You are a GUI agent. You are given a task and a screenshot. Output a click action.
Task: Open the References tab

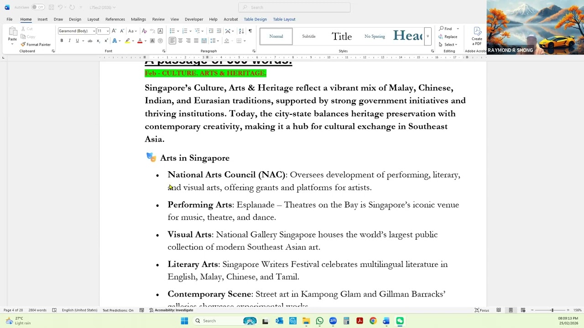[x=115, y=19]
